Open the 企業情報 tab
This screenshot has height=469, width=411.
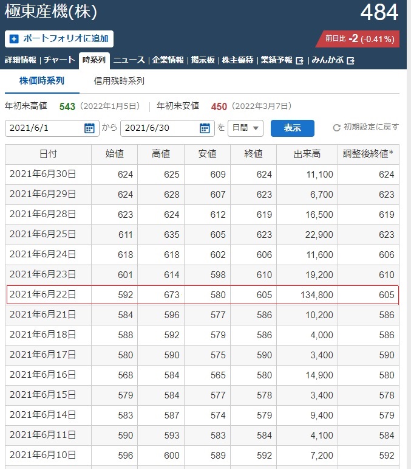[x=168, y=60]
